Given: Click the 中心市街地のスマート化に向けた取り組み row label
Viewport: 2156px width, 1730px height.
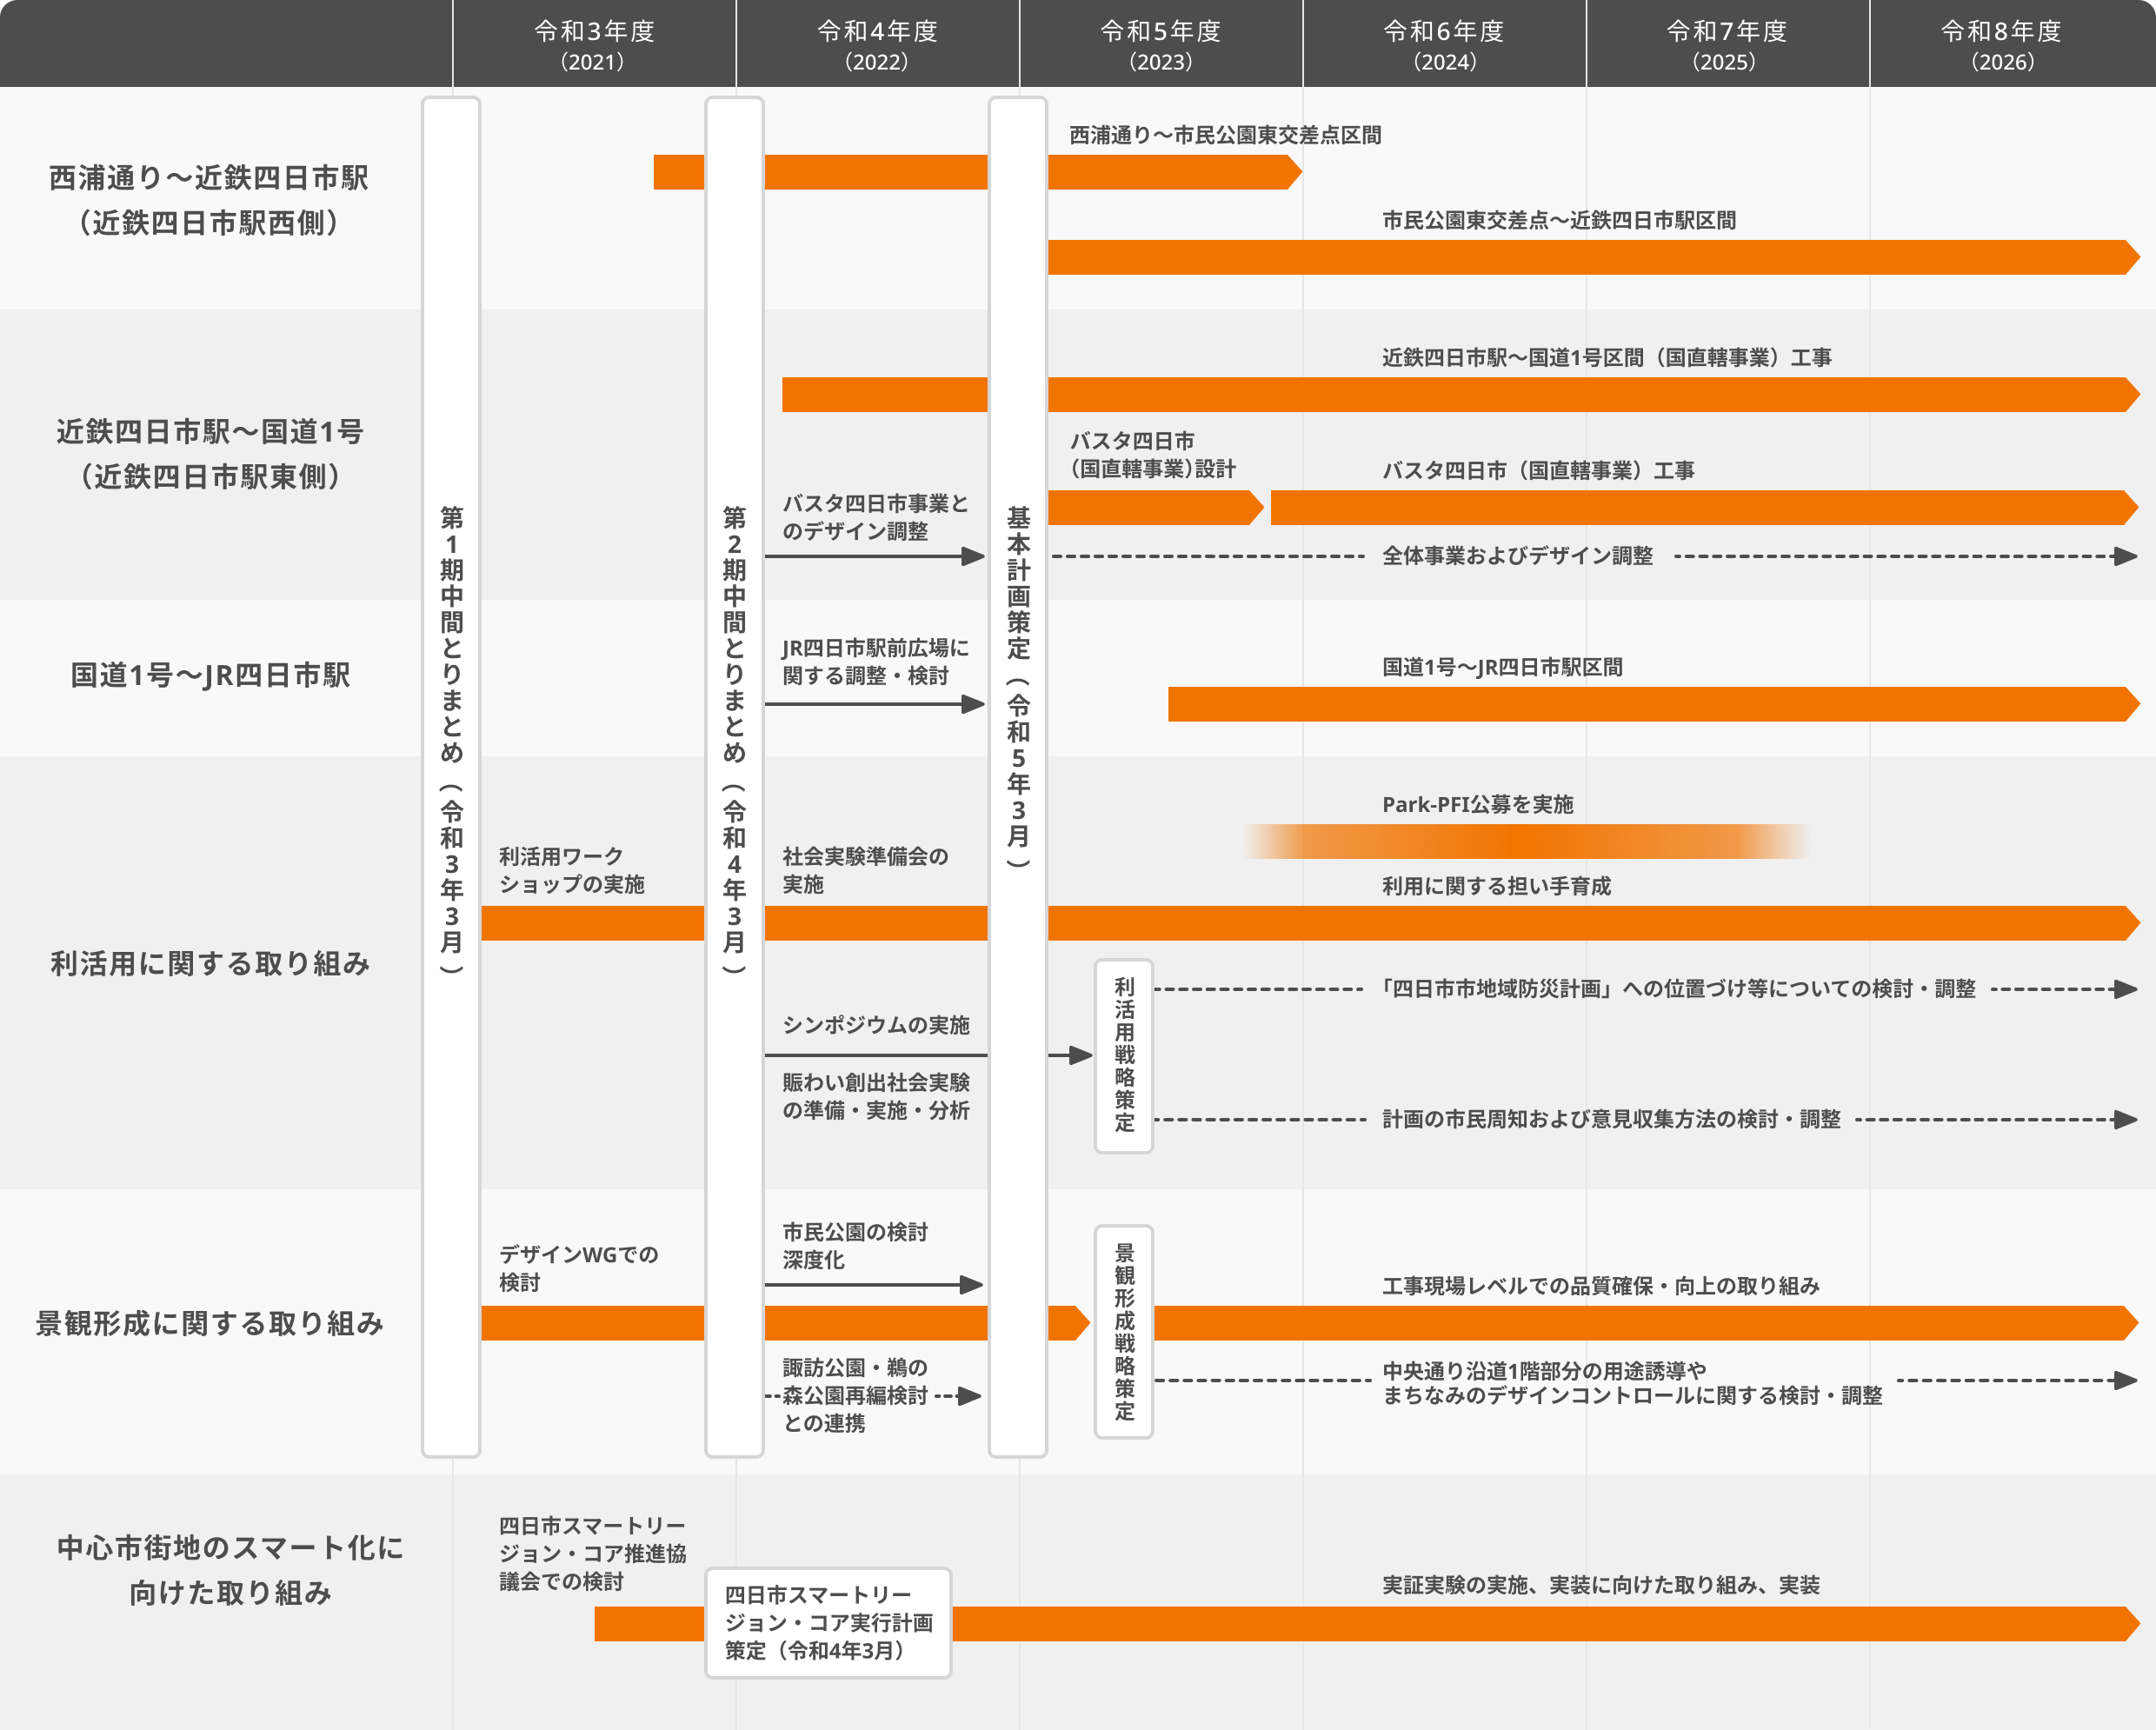Looking at the screenshot, I should pos(230,1570).
